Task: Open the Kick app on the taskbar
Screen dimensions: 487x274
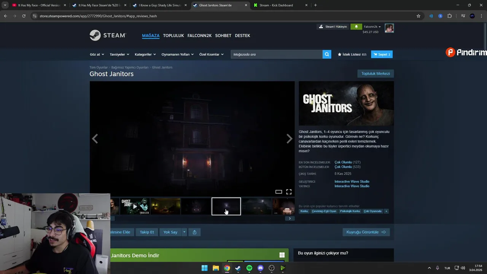Action: tap(283, 268)
